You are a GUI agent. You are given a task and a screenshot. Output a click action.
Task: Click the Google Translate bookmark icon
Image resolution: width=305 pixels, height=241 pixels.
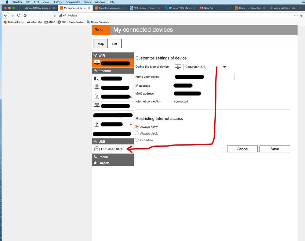tap(89, 22)
